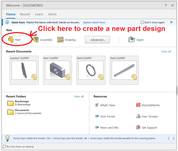178x151 pixels.
Task: Create a new Part document
Action: click(15, 40)
